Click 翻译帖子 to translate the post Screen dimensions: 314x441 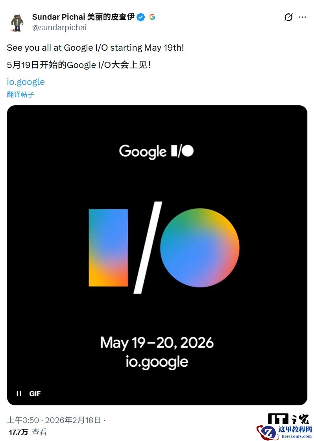click(20, 94)
